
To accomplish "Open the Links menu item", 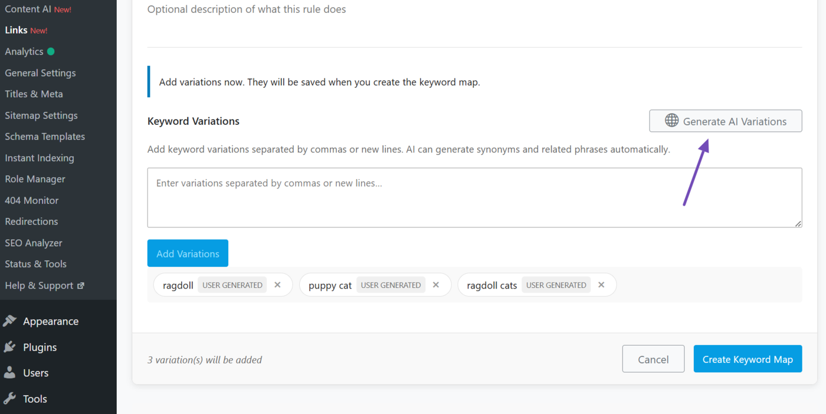I will point(17,30).
